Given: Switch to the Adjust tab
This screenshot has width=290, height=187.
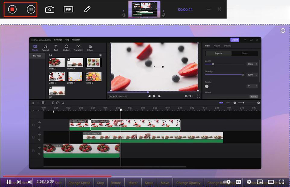Looking at the screenshot, I should (x=217, y=46).
